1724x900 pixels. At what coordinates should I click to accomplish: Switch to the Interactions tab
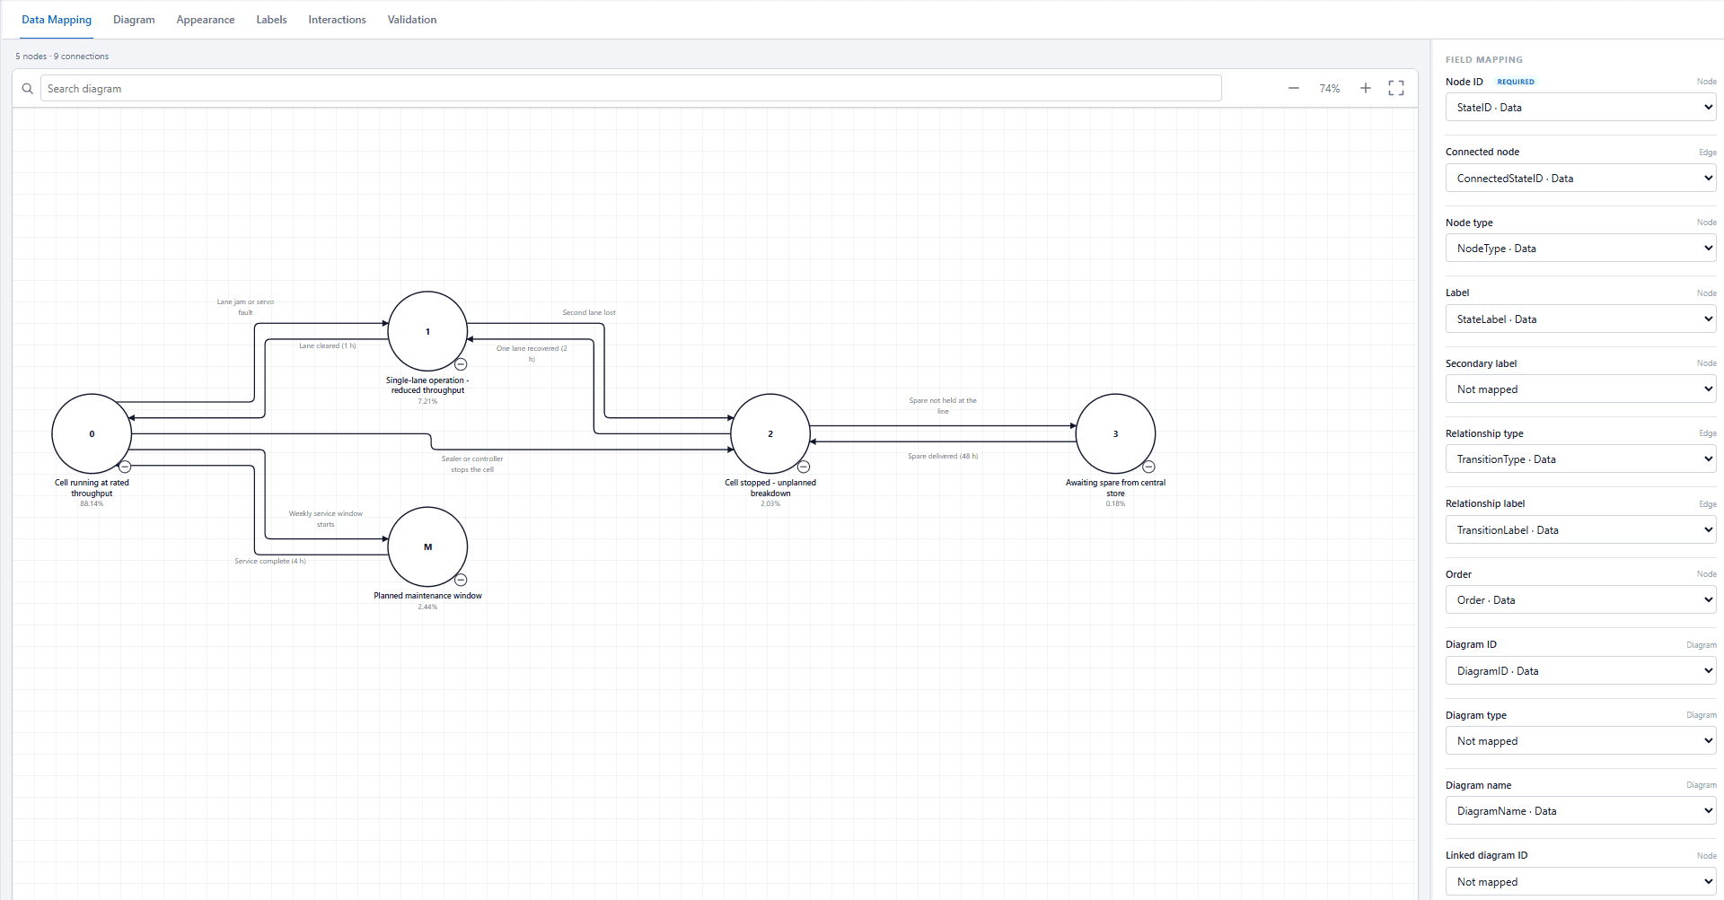pos(337,20)
